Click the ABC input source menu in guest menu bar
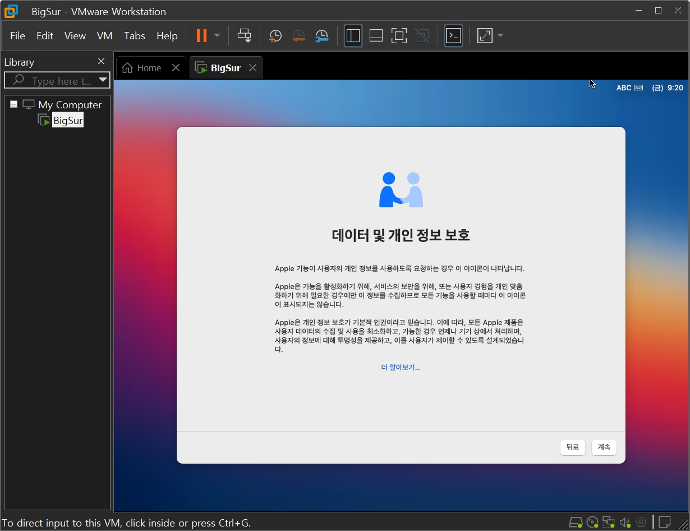 (x=629, y=88)
